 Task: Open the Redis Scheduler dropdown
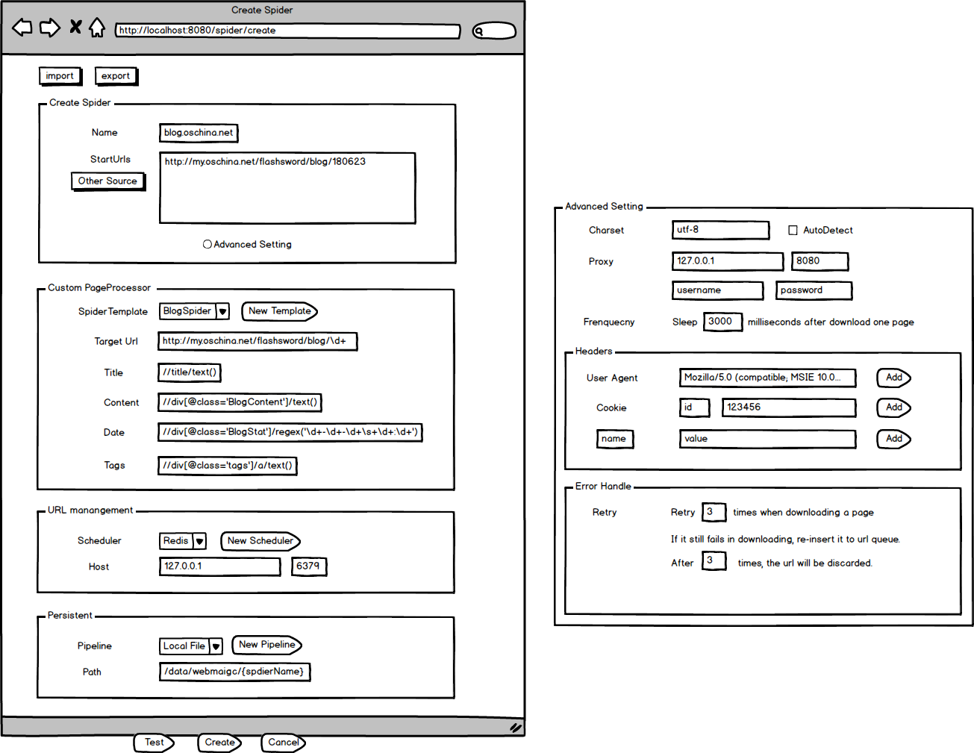[x=199, y=540]
